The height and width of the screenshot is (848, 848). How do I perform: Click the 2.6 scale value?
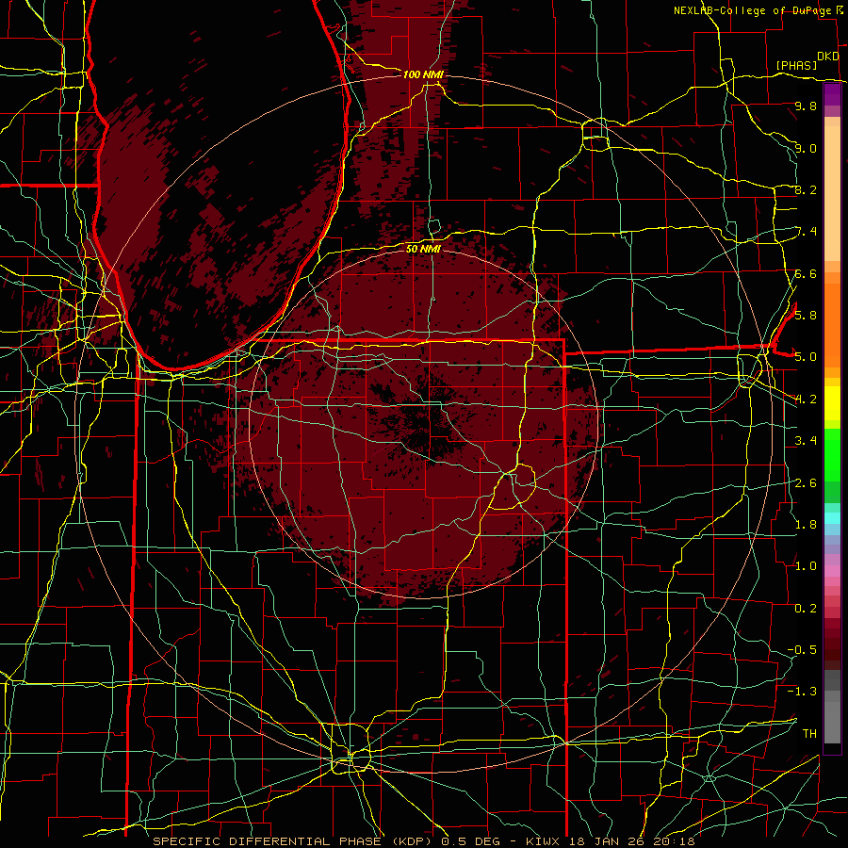806,482
